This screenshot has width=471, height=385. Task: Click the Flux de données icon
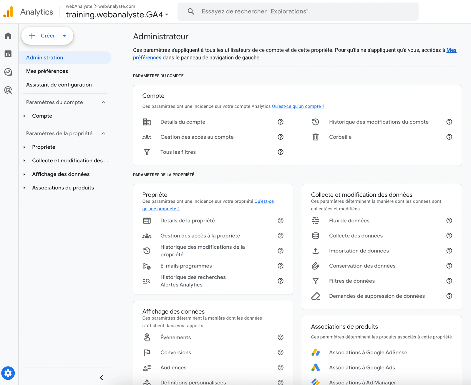(316, 220)
